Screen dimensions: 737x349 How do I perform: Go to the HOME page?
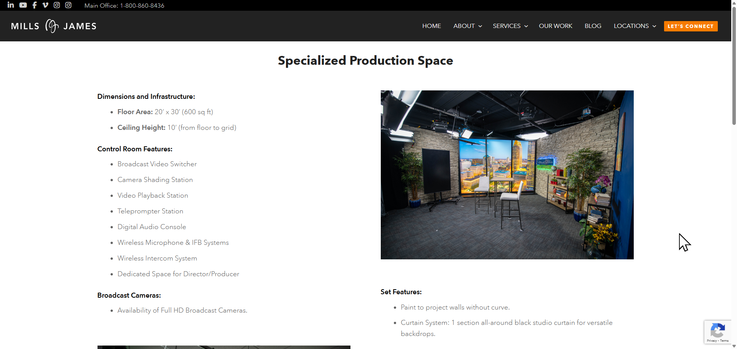coord(431,26)
